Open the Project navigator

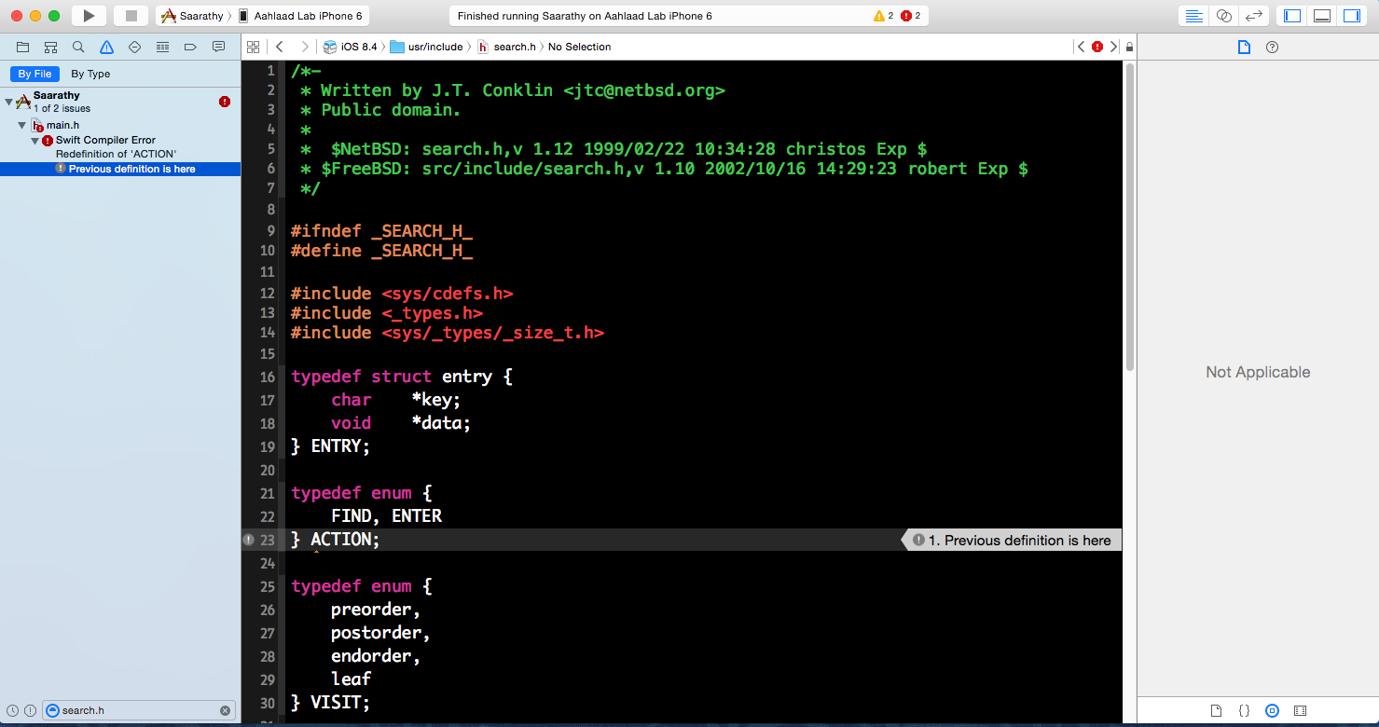click(23, 47)
